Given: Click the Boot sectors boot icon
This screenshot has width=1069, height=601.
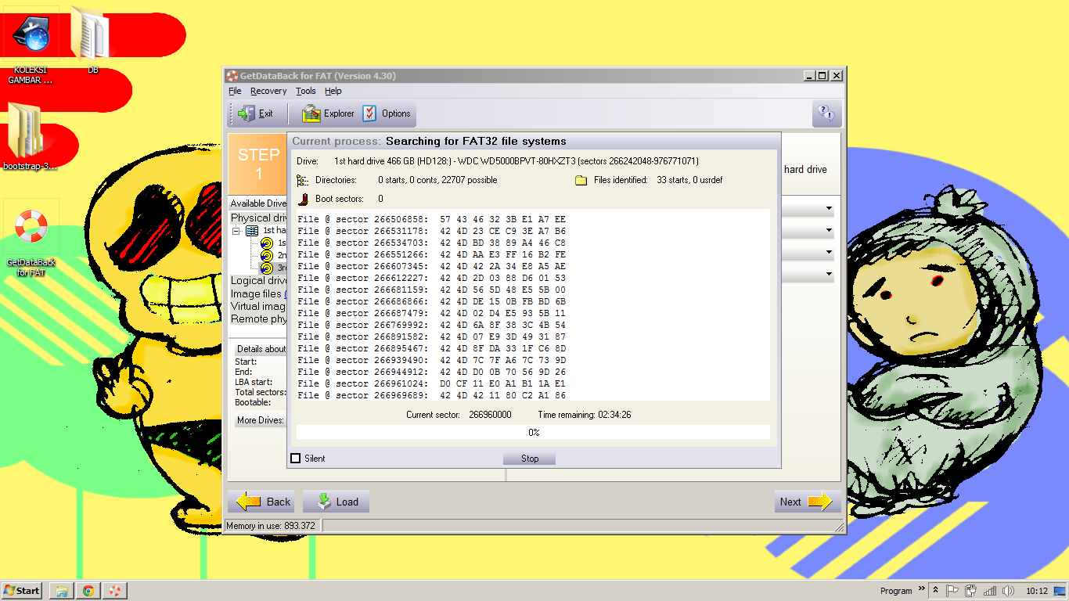Looking at the screenshot, I should coord(303,199).
